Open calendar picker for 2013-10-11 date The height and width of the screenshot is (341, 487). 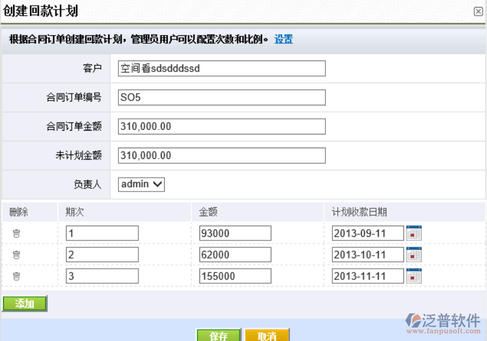click(414, 254)
